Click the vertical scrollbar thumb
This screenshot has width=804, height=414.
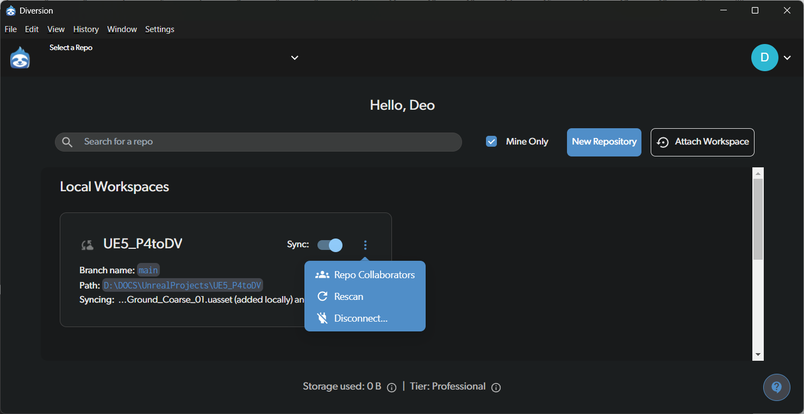pyautogui.click(x=758, y=219)
